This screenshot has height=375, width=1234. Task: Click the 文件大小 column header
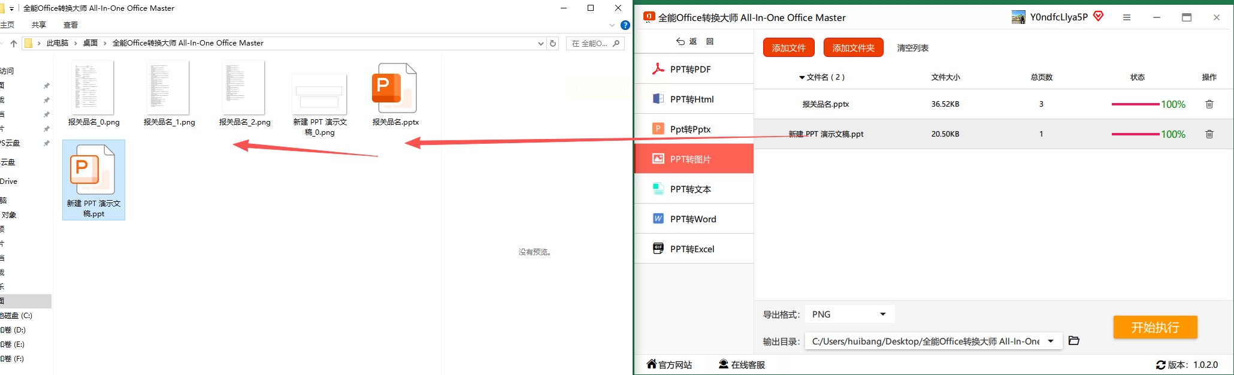point(945,77)
